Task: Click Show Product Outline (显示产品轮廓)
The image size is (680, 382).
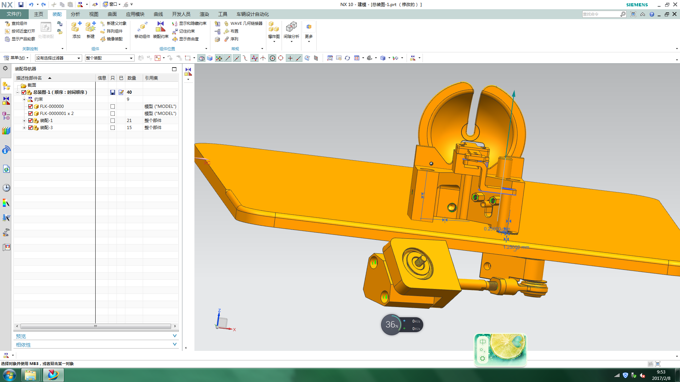Action: pyautogui.click(x=20, y=39)
